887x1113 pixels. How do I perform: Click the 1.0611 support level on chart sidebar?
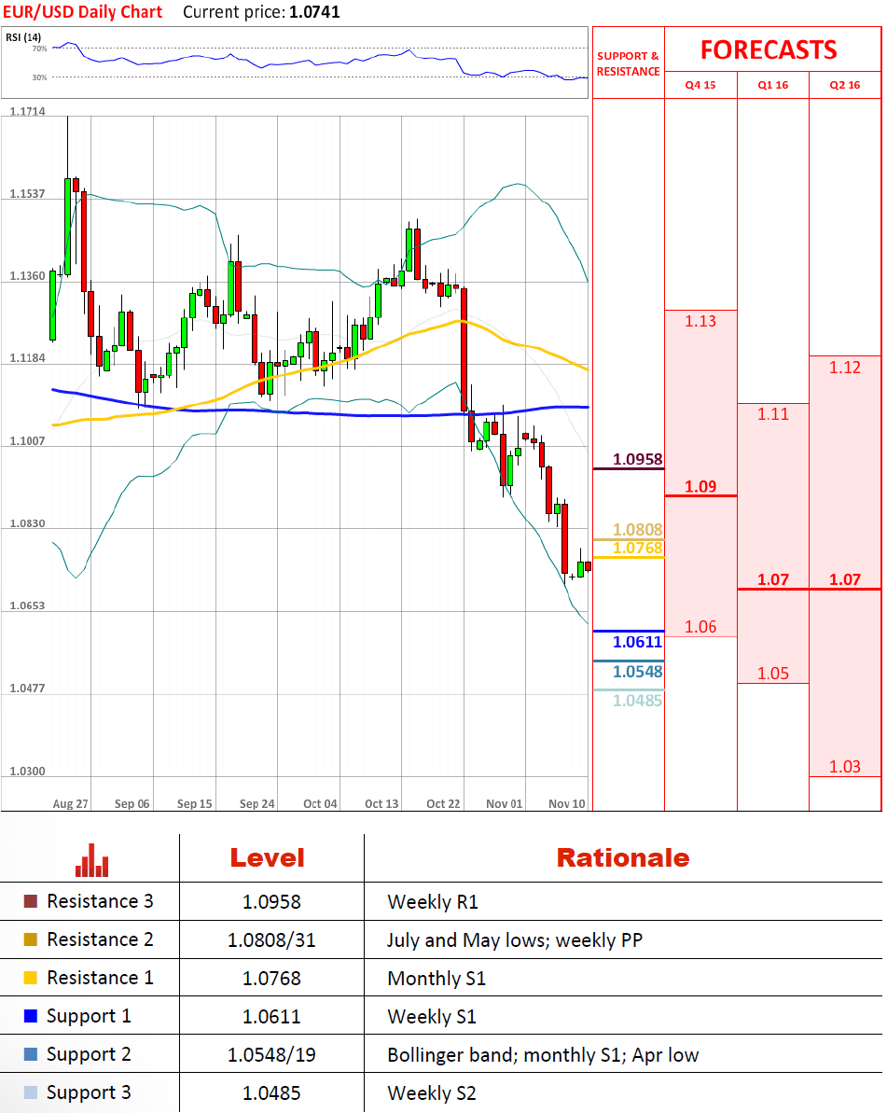[637, 642]
